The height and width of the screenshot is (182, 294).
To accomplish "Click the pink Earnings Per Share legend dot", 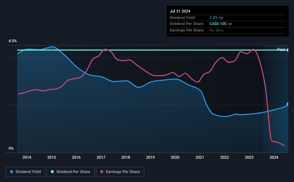I will (x=102, y=172).
